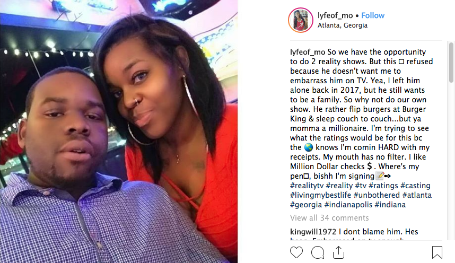Viewport: 455px width, 263px height.
Task: Open the #realitytv hashtag
Action: (307, 186)
